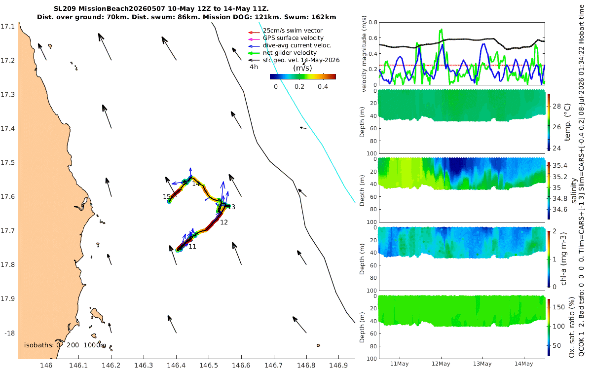Click the velocity magnitude time-series plot

(462, 53)
